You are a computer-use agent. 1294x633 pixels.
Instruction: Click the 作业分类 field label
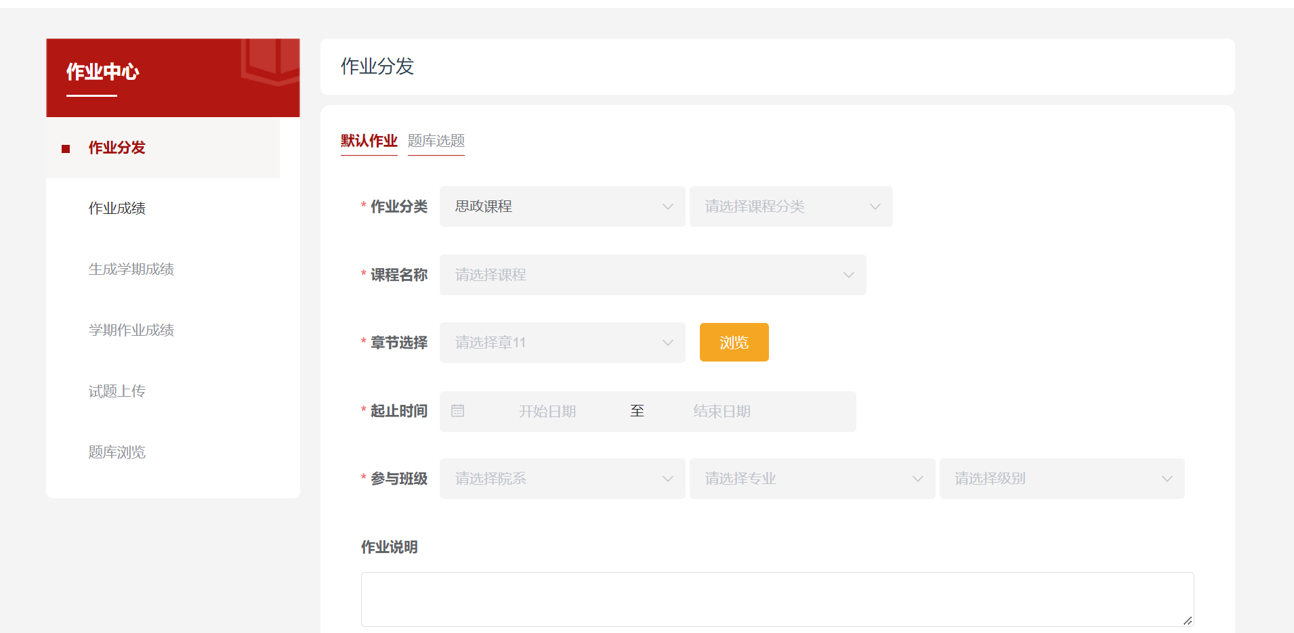pos(399,206)
